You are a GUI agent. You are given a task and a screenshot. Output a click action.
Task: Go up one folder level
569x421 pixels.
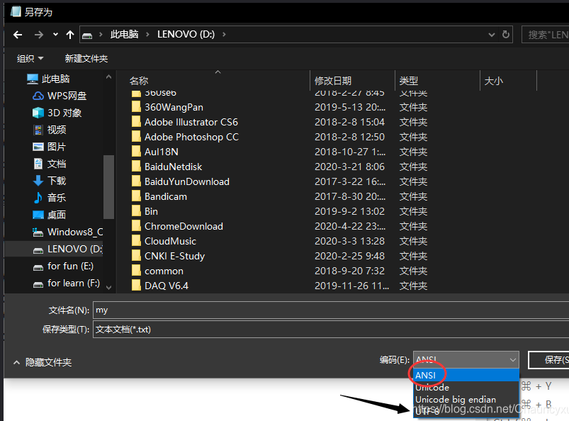tap(70, 35)
